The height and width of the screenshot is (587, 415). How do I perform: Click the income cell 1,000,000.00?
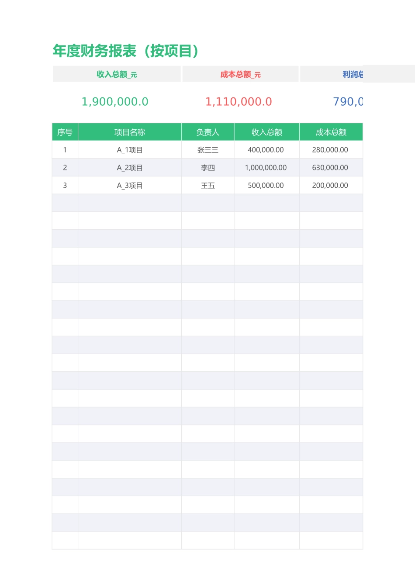coord(266,168)
